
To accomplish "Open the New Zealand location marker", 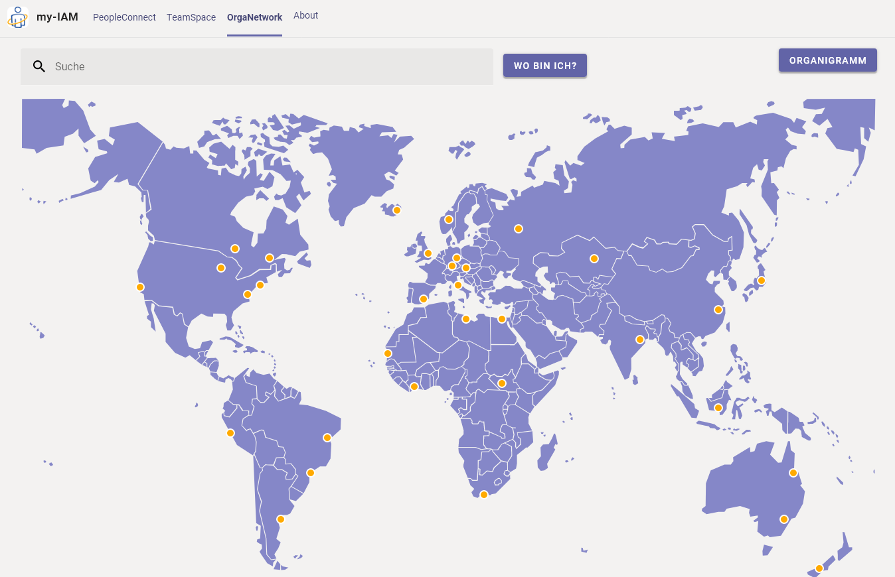I will (819, 568).
